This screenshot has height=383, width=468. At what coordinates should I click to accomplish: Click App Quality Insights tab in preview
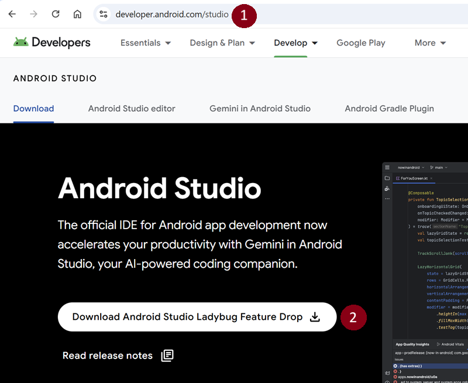[412, 344]
